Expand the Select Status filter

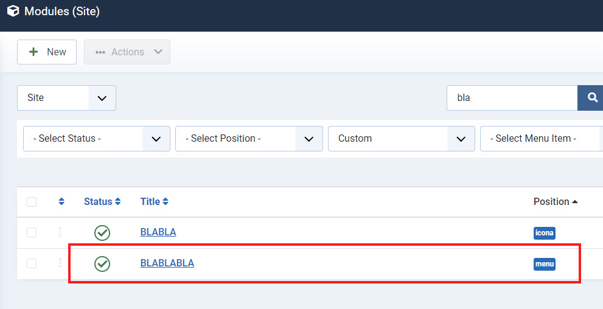[96, 139]
